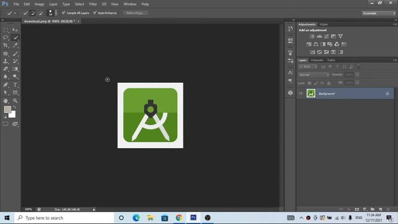Select the Rectangle shape tool

tap(15, 93)
